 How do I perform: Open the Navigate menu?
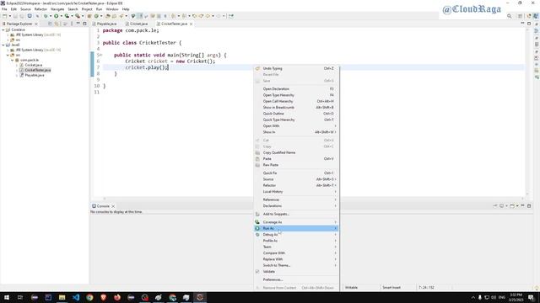[57, 9]
